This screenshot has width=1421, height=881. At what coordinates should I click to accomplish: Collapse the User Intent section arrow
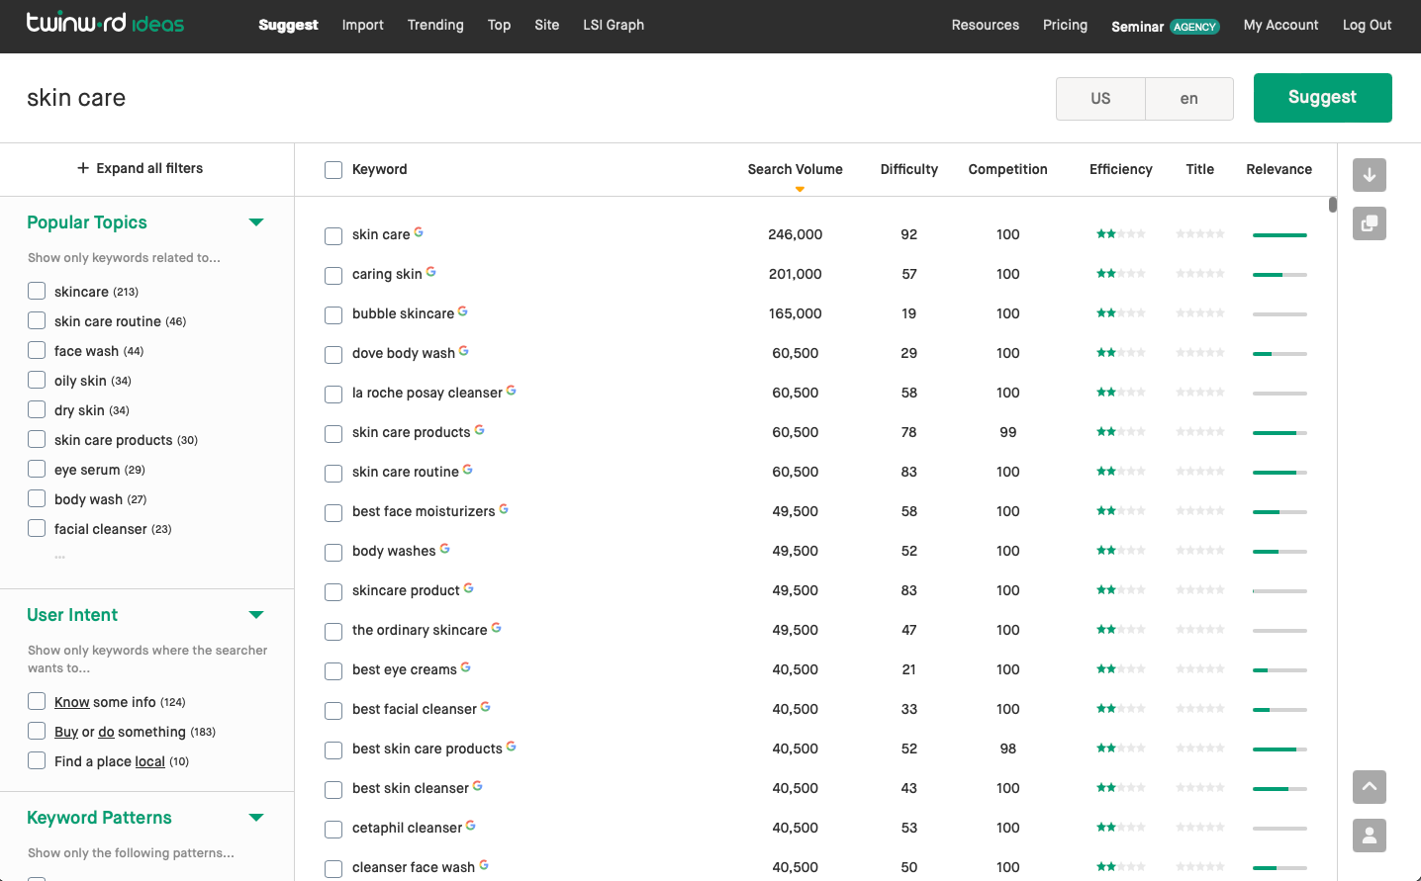pos(256,615)
